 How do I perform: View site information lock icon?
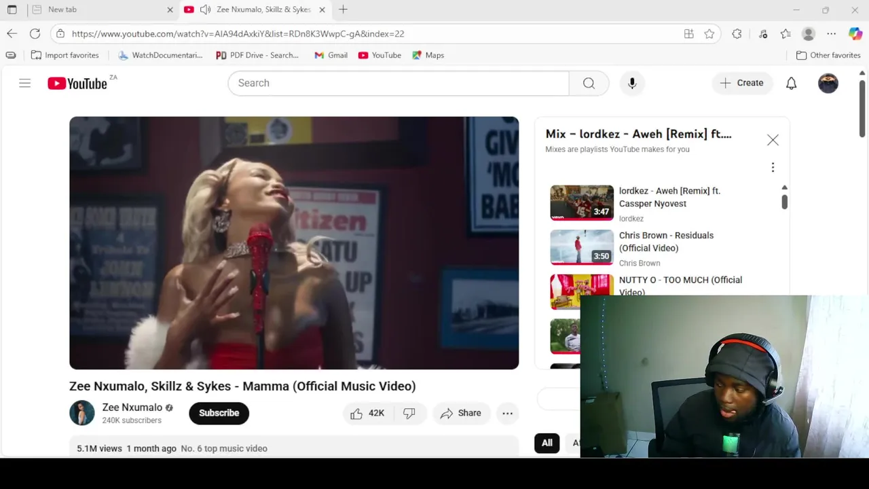click(60, 33)
